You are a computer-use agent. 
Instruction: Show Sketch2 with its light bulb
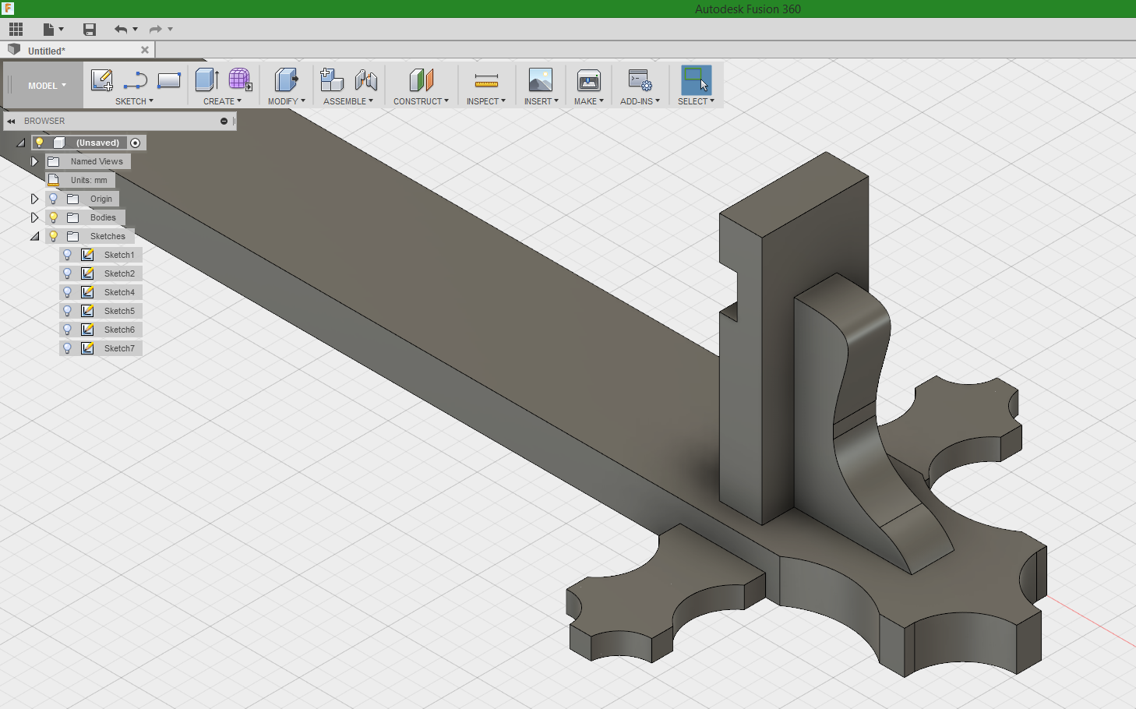tap(68, 273)
